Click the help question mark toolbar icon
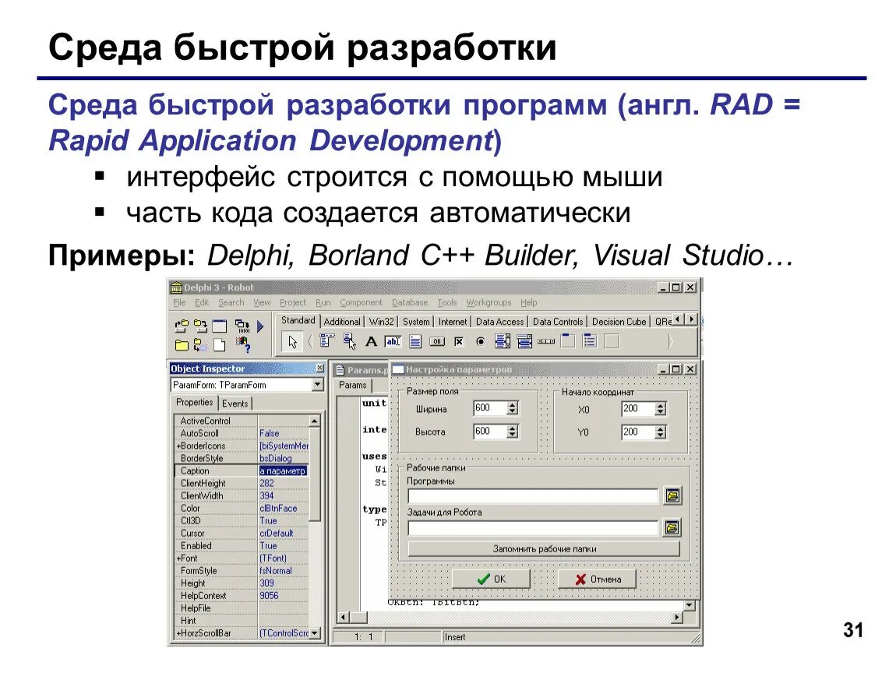Image resolution: width=896 pixels, height=673 pixels. 243,344
